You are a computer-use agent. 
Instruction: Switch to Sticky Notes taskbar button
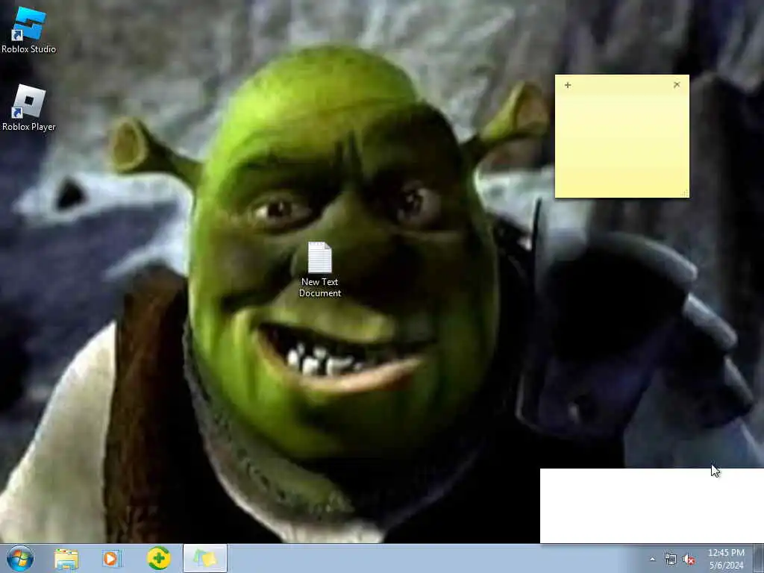coord(205,558)
